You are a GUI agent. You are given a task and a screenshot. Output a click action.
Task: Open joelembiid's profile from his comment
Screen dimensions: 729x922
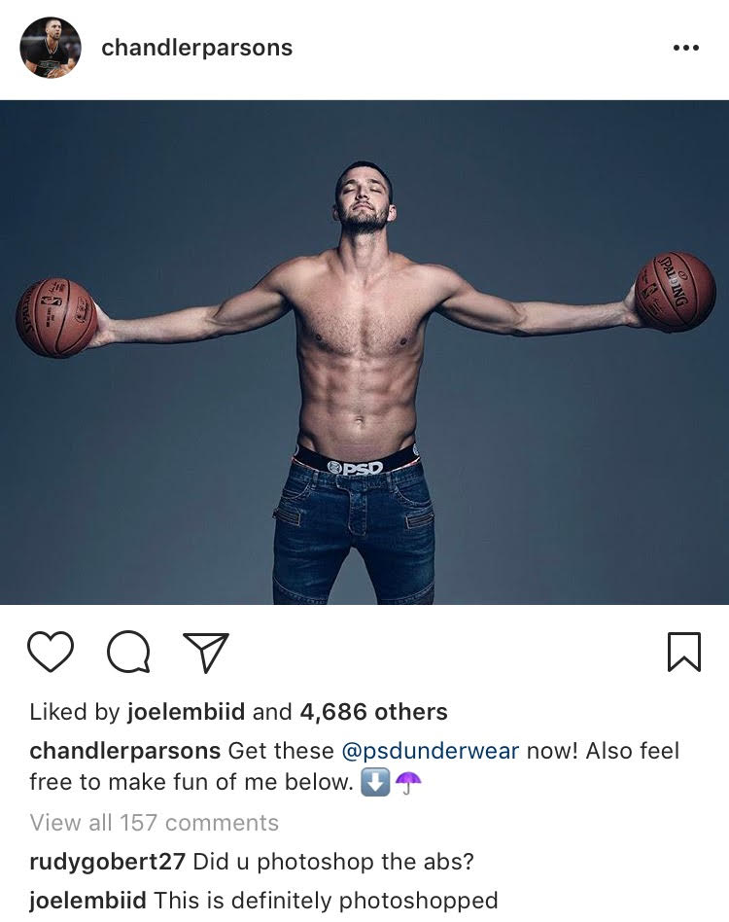point(88,901)
